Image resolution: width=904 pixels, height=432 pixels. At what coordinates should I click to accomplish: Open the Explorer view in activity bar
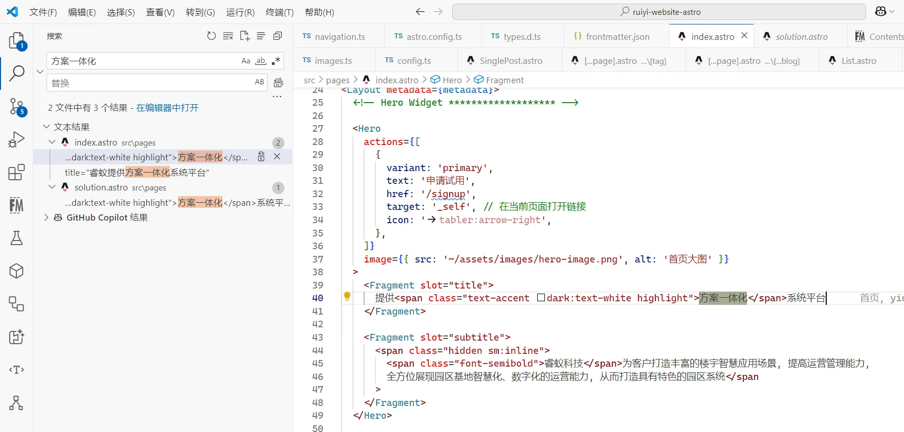16,41
